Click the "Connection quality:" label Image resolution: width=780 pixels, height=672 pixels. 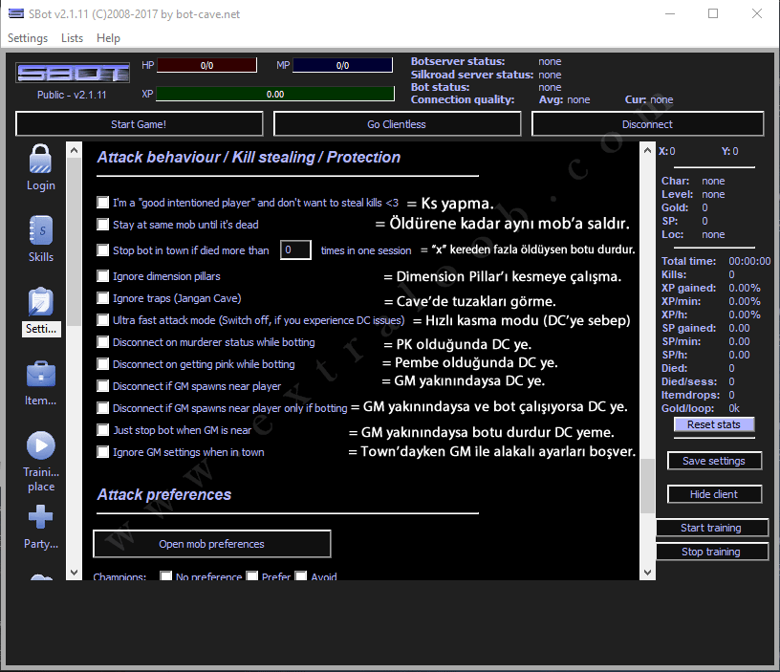coord(463,99)
